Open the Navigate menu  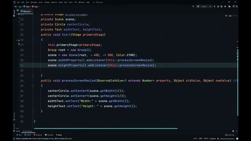click(34, 2)
